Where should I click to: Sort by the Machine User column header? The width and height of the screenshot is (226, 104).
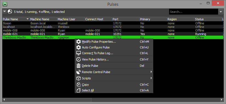[71, 19]
